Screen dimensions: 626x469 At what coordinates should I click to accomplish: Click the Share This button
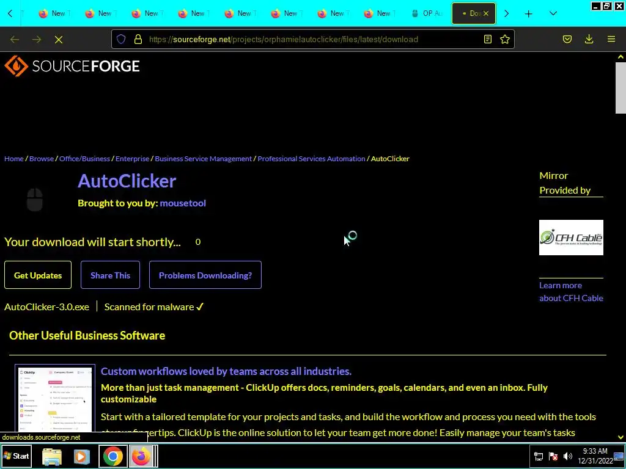[x=110, y=275]
